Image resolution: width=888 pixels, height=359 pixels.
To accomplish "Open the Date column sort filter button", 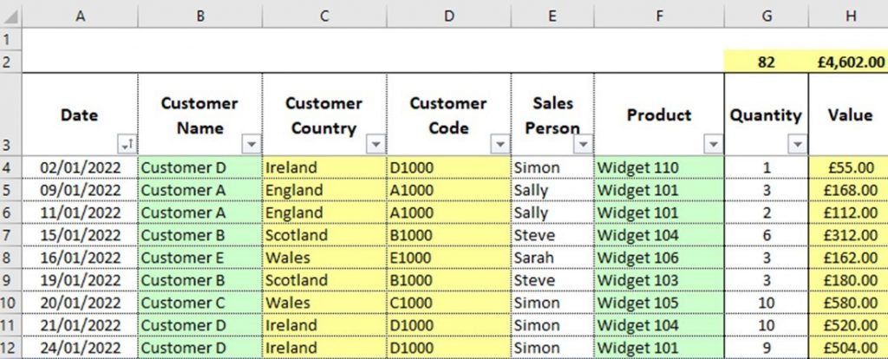I will (x=127, y=144).
